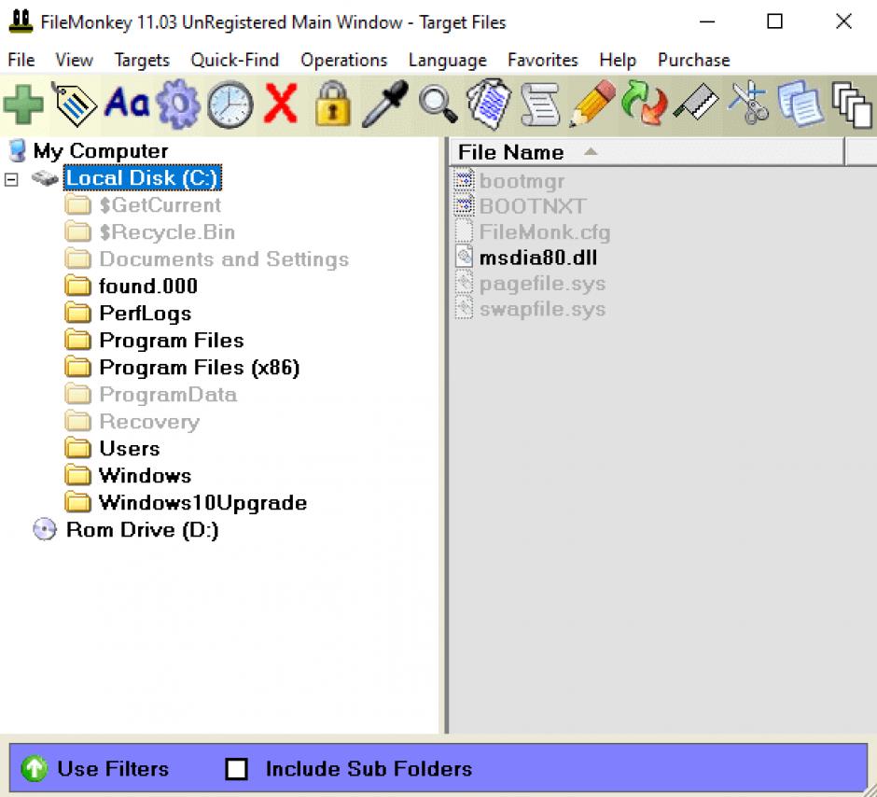Viewport: 877px width, 797px height.
Task: Select the eyedropper toolbar icon
Action: point(385,104)
